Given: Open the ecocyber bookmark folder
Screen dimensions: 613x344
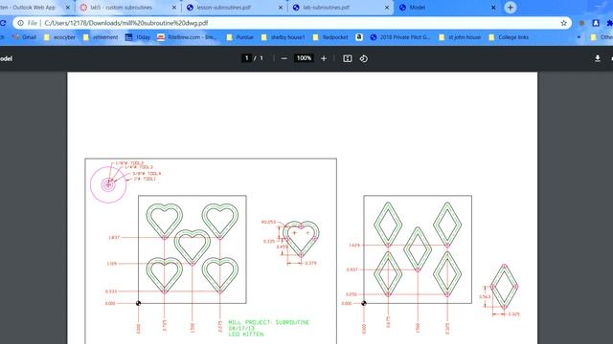Looking at the screenshot, I should click(x=59, y=37).
